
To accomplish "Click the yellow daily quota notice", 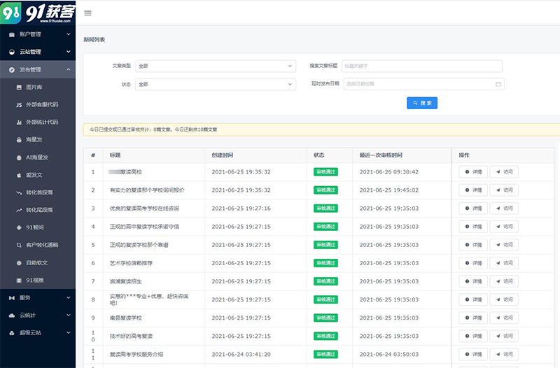I will [321, 129].
